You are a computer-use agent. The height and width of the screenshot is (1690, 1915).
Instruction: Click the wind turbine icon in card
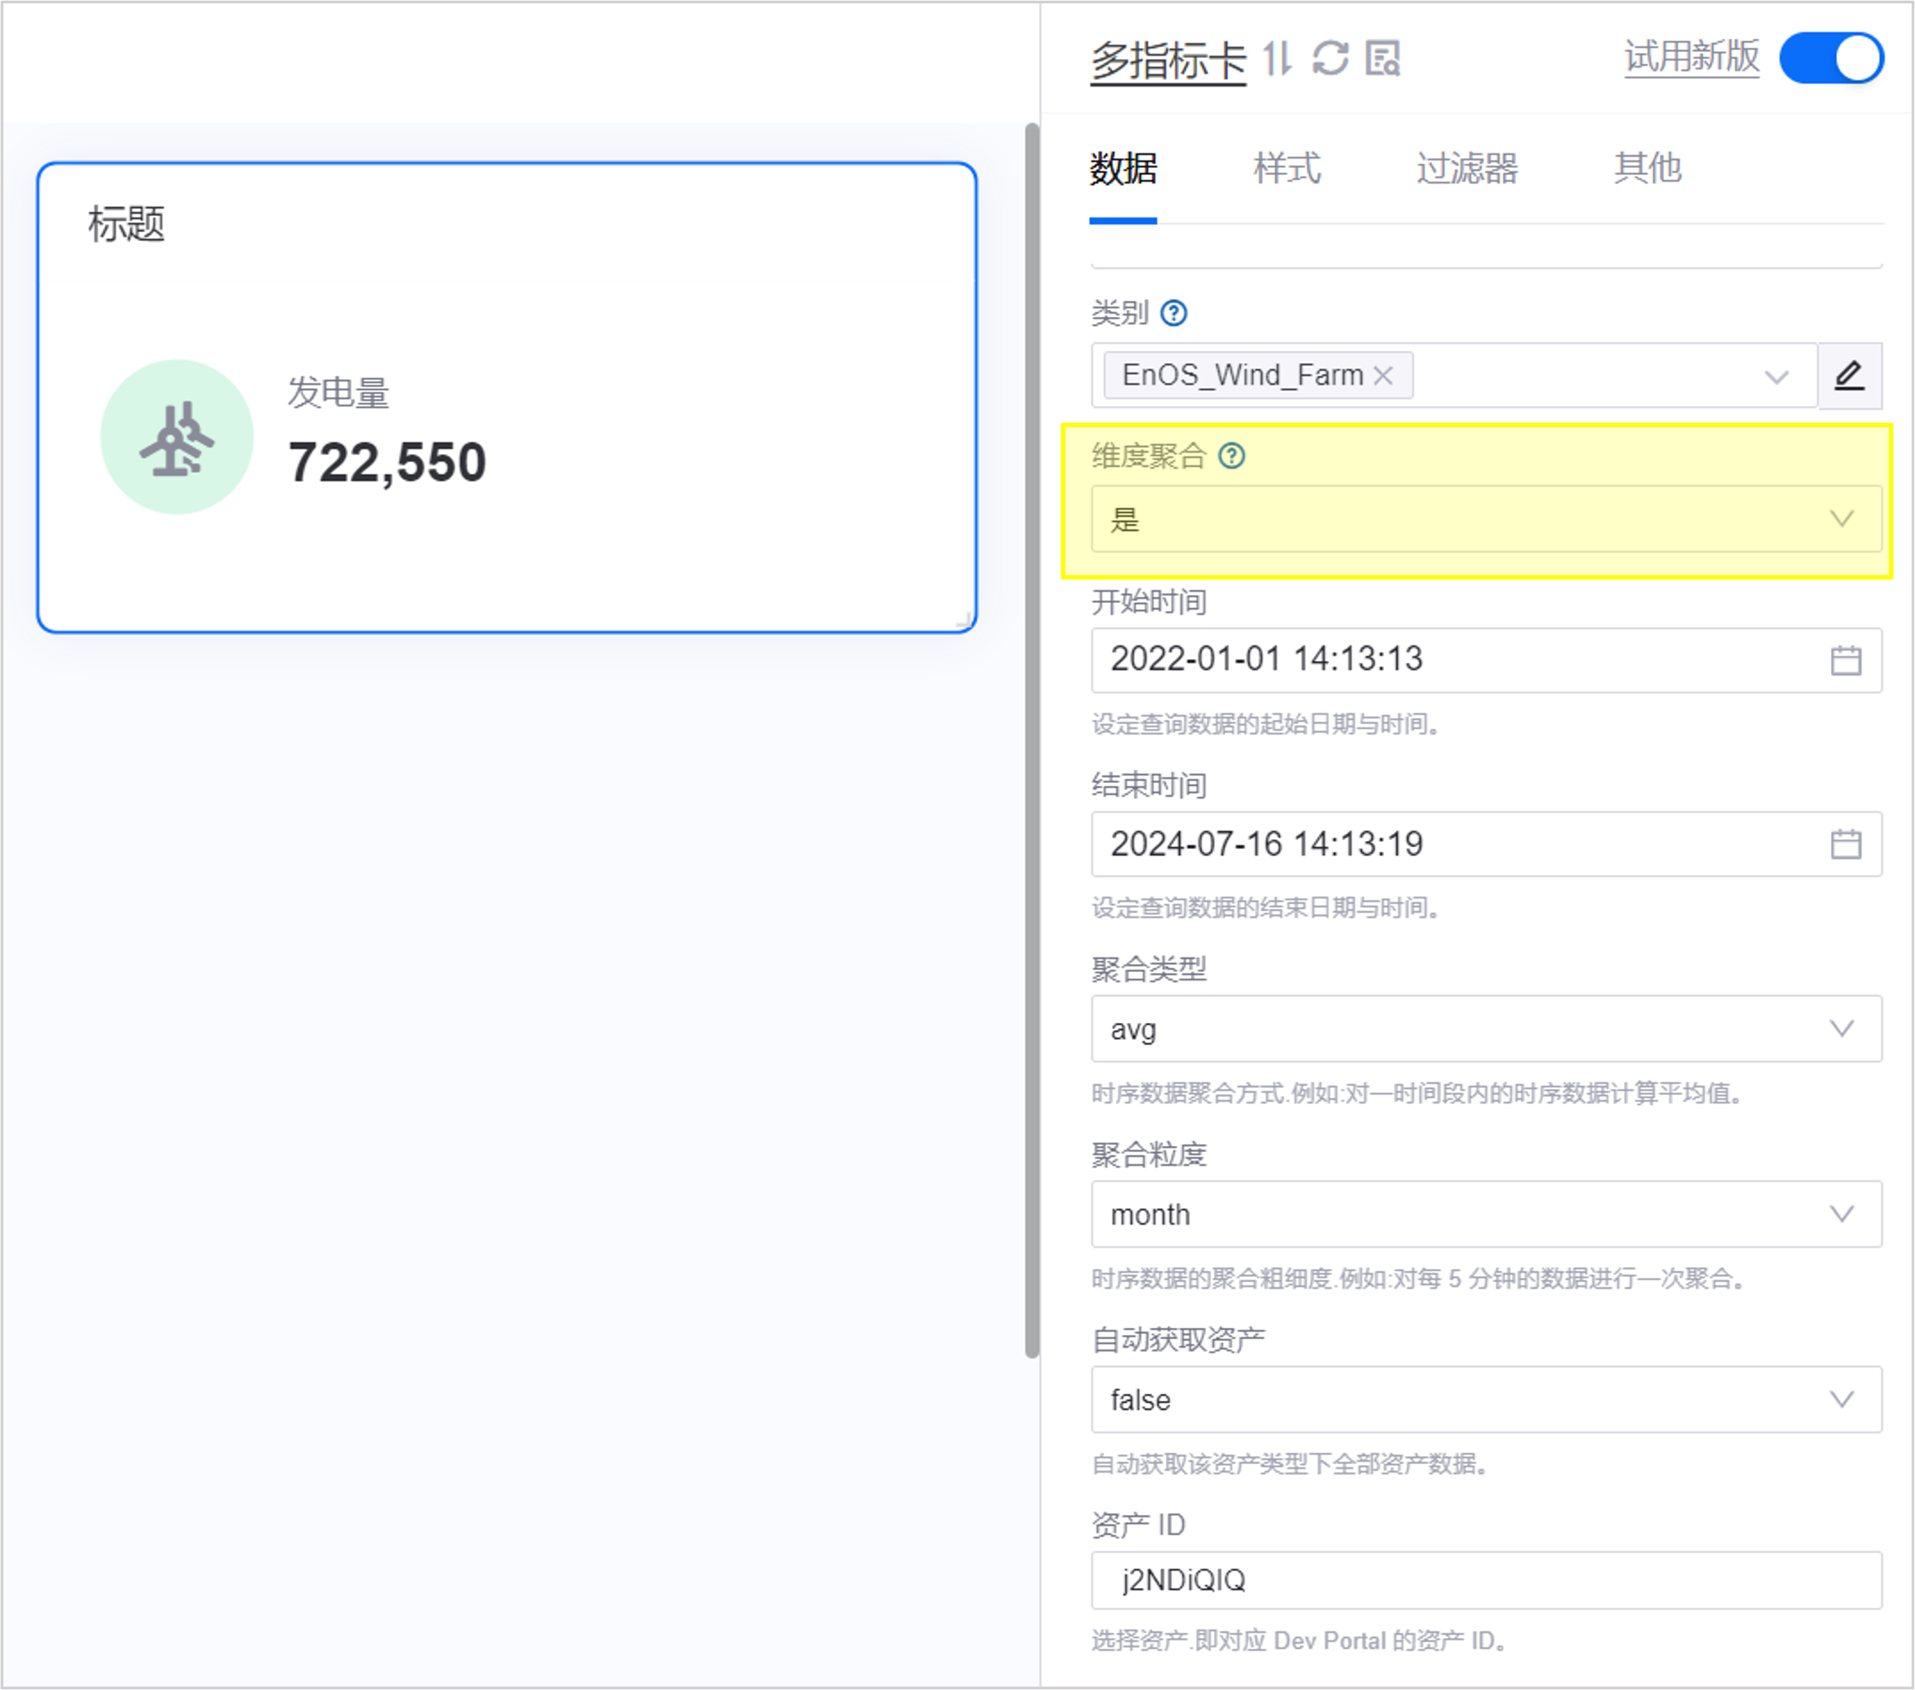[177, 437]
